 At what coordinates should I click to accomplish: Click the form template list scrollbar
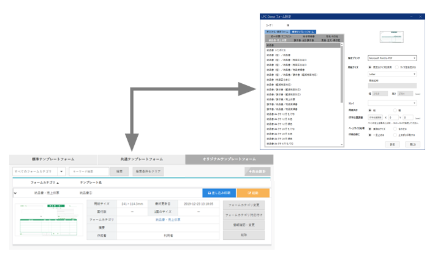point(342,74)
